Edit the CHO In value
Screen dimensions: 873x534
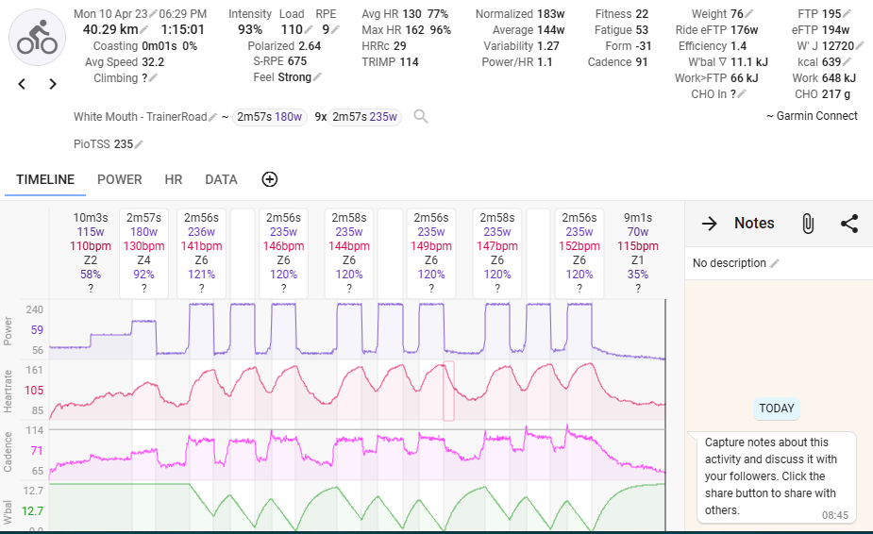[x=742, y=94]
